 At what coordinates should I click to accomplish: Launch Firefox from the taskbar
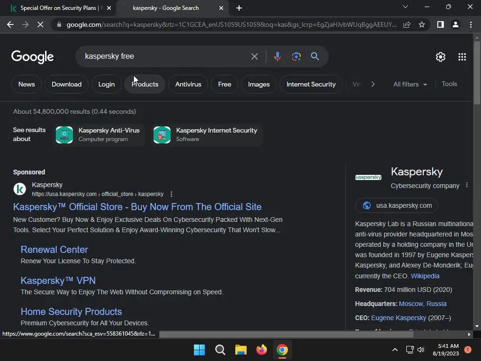click(x=261, y=350)
